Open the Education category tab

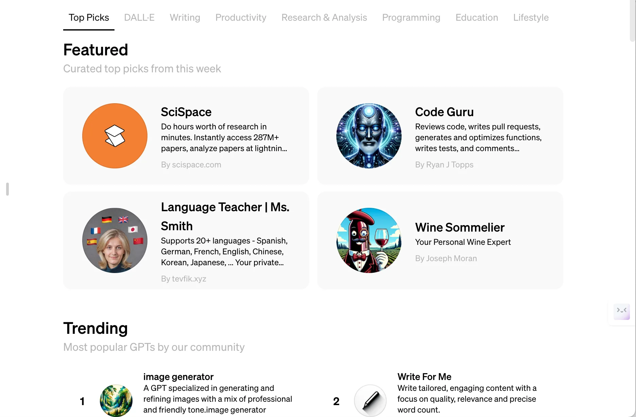[x=477, y=18]
